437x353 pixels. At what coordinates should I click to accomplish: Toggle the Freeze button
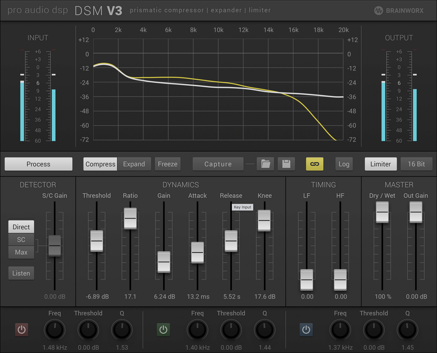point(168,164)
